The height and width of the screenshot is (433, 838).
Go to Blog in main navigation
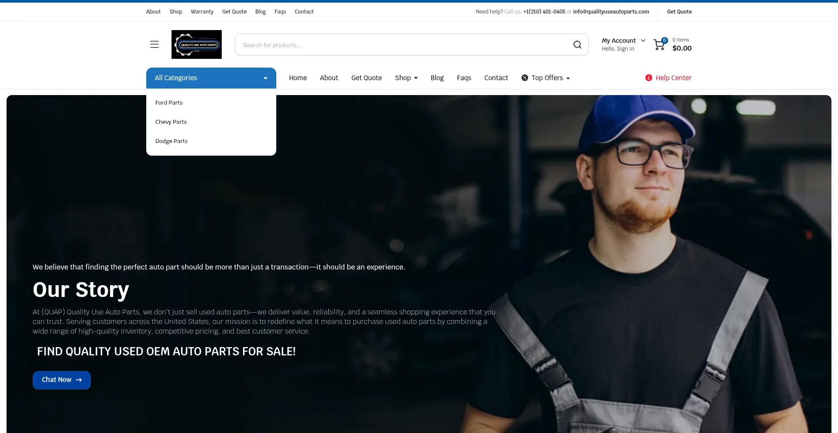[x=437, y=78]
